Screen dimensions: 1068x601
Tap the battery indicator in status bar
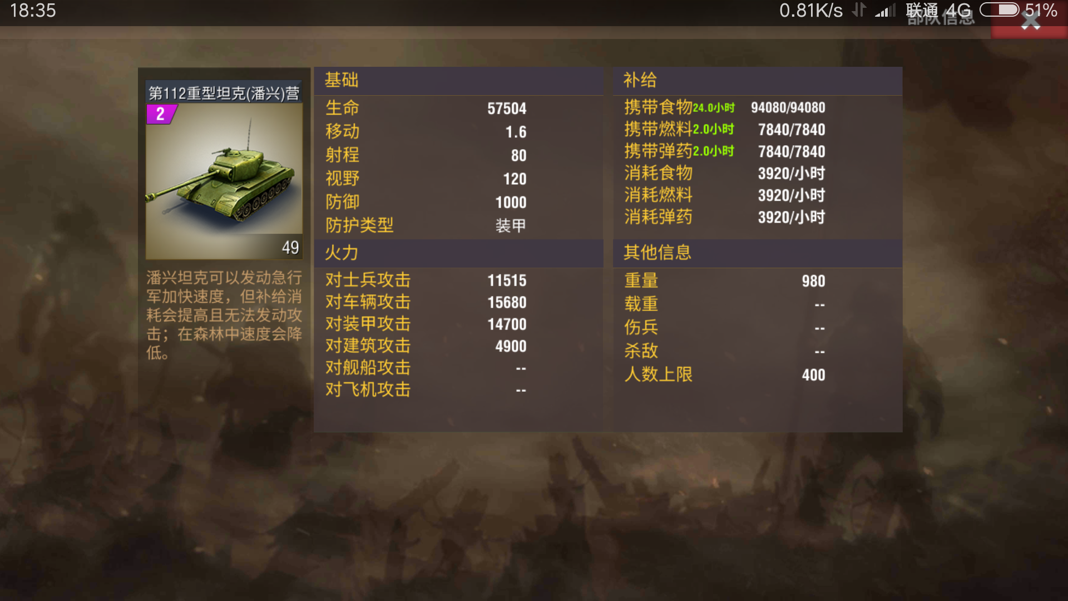click(999, 10)
